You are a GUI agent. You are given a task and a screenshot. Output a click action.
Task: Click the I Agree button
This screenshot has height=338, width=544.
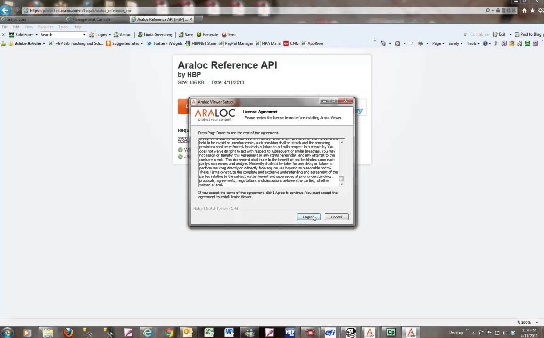tap(308, 217)
